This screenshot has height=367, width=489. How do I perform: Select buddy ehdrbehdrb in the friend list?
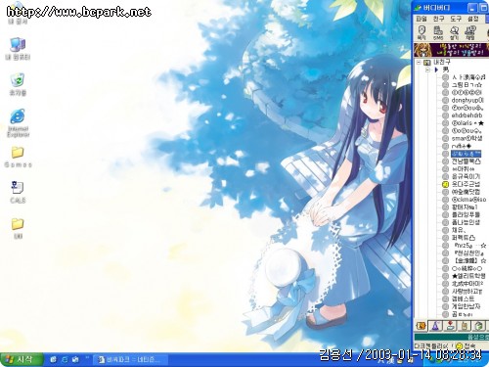(x=467, y=115)
